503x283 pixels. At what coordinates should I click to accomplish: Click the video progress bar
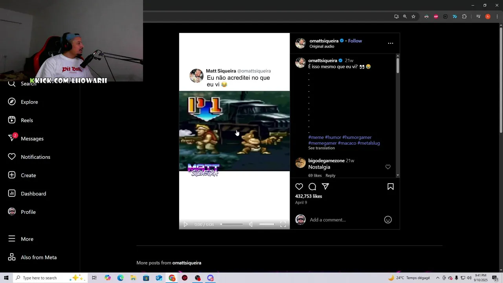coord(231,224)
